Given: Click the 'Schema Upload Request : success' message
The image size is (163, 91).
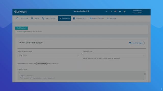Looking at the screenshot, I should tap(30, 32).
